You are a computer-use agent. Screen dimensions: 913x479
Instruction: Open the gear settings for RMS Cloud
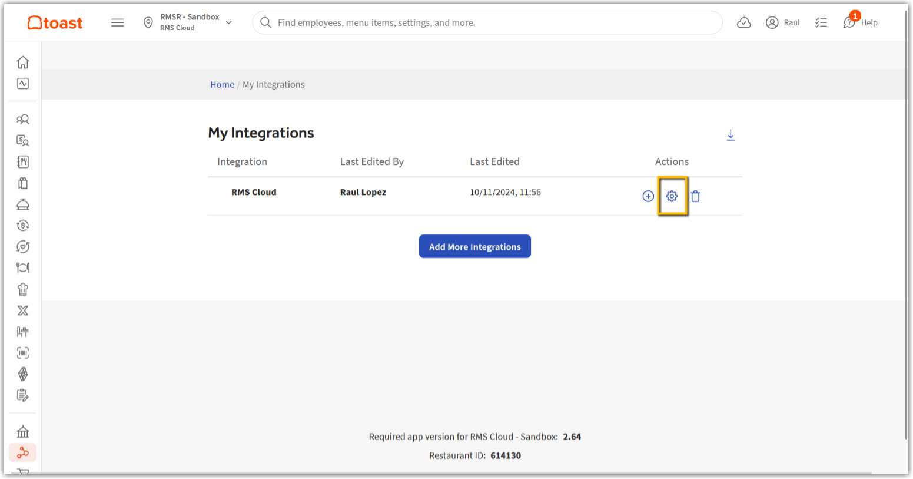[x=672, y=196]
